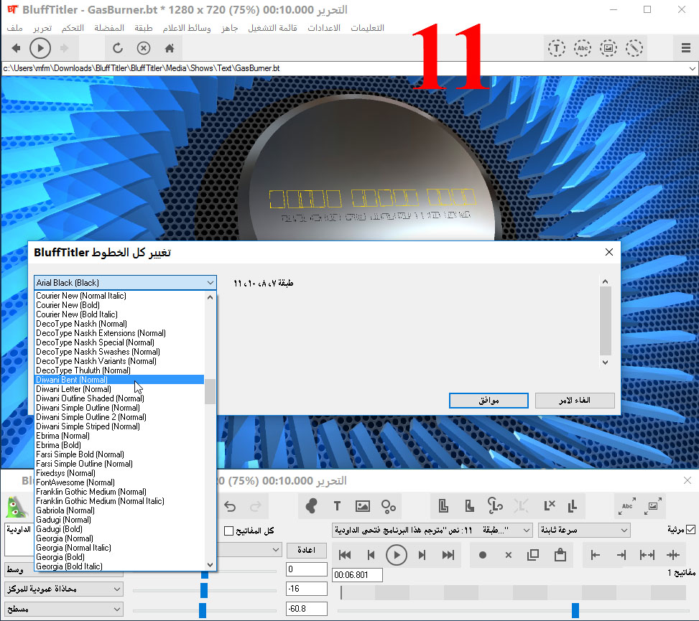Jump to the start of the timeline
This screenshot has height=621, width=699.
pos(345,555)
